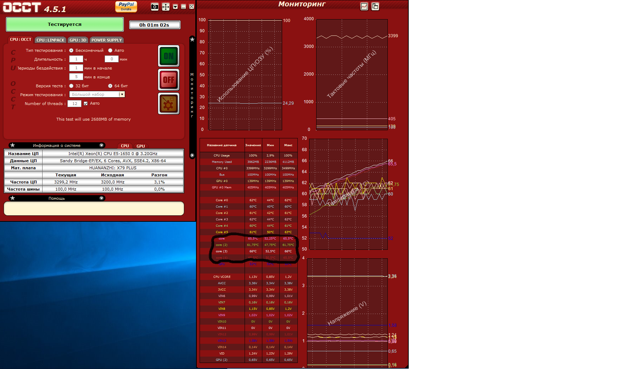The image size is (637, 369).
Task: Click the empty help text box
Action: point(94,208)
